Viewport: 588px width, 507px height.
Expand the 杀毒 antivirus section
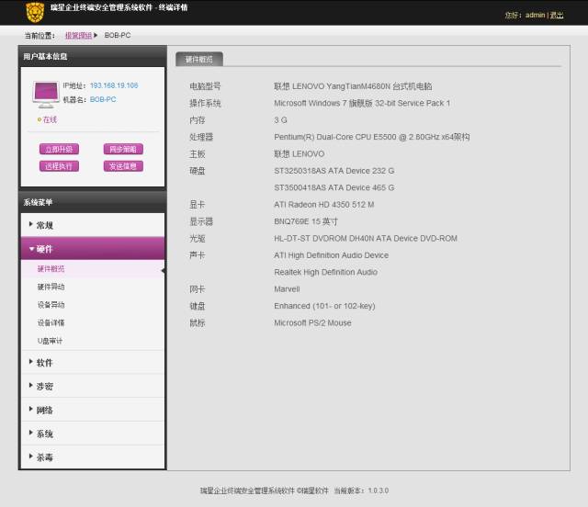point(92,457)
